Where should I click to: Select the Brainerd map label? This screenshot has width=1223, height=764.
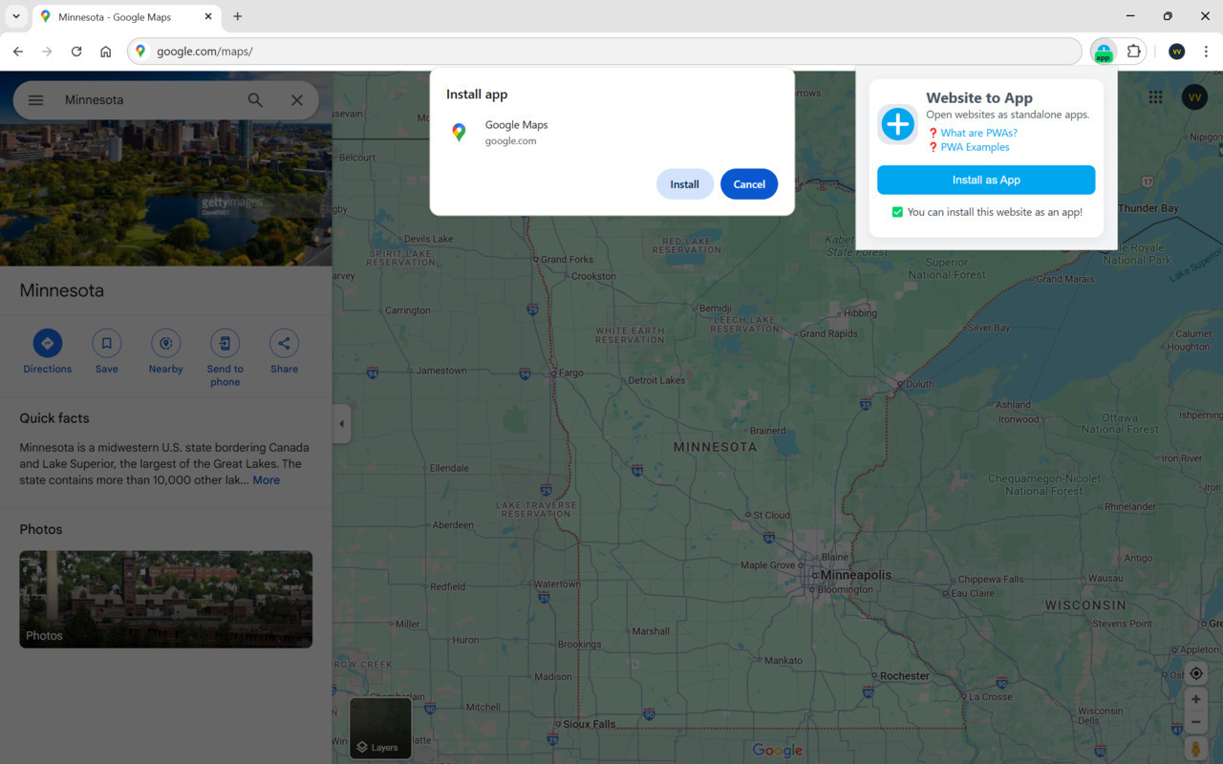[767, 431]
